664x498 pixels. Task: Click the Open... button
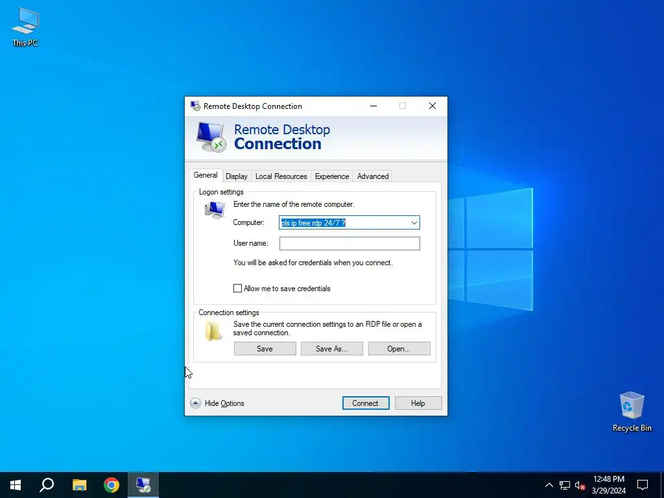(399, 349)
